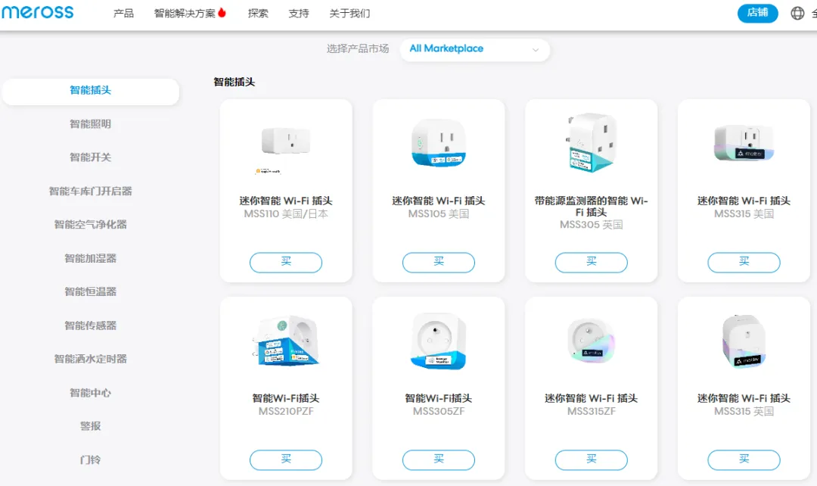Screen dimensions: 817x486
Task: Click 买 button under MSS110 plug
Action: click(286, 262)
